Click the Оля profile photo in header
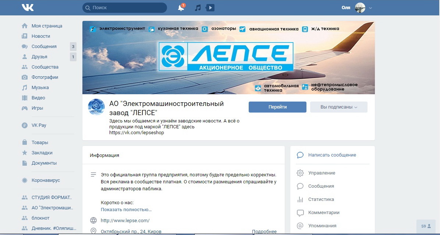The width and height of the screenshot is (440, 235). click(360, 8)
